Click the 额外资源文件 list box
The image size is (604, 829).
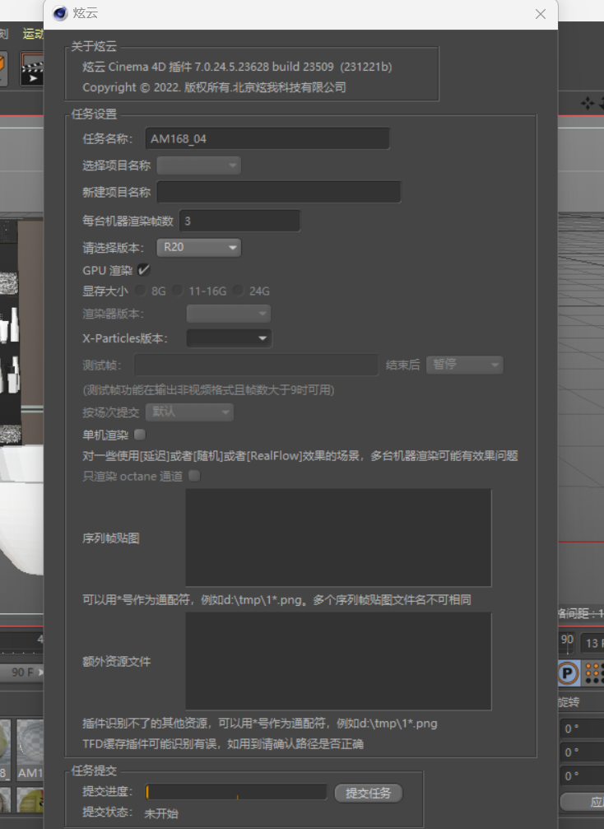338,661
